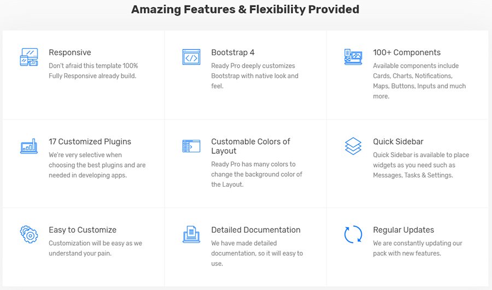Click 'We are constantly updating our pack' description
This screenshot has height=290, width=492.
pos(418,248)
